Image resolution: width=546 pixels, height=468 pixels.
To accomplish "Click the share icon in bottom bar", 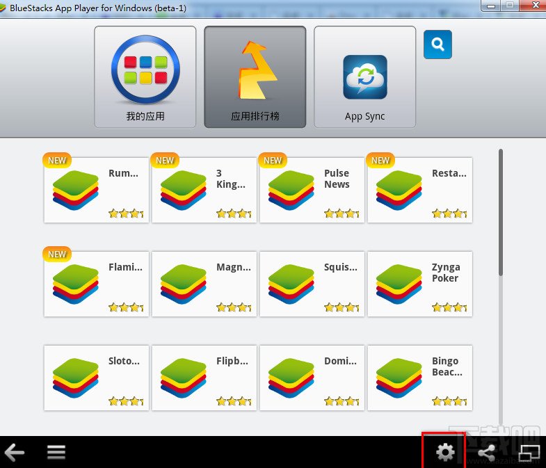I will 487,453.
